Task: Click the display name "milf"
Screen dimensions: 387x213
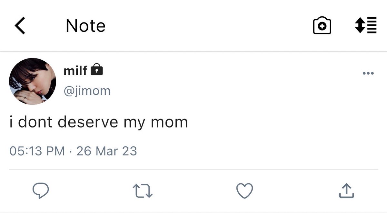Action: pyautogui.click(x=75, y=71)
